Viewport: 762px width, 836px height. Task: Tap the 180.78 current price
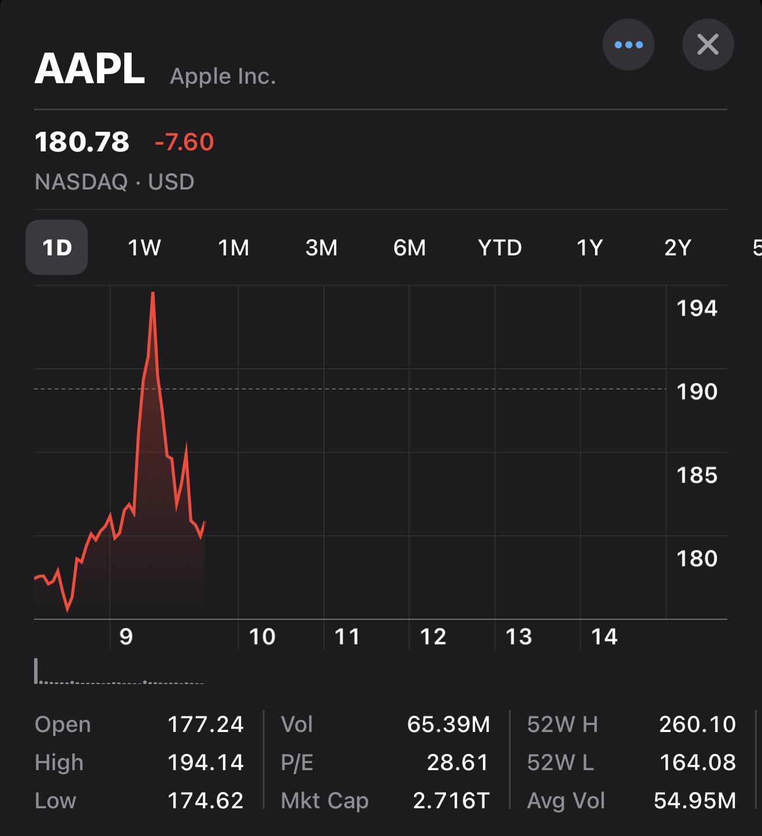[x=82, y=142]
